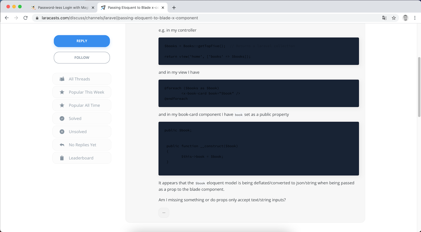The image size is (421, 232).
Task: Bookmark this page with the star icon
Action: pyautogui.click(x=394, y=18)
